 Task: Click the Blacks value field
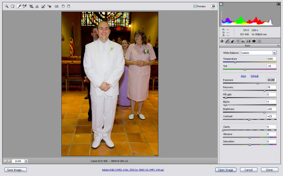[x=271, y=102]
